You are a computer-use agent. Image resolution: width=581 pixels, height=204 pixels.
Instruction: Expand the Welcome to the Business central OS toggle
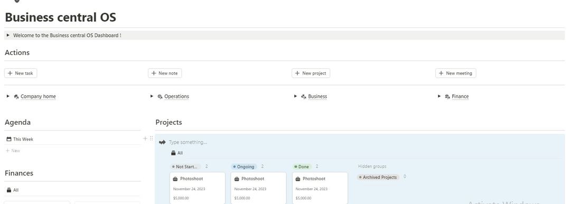8,35
